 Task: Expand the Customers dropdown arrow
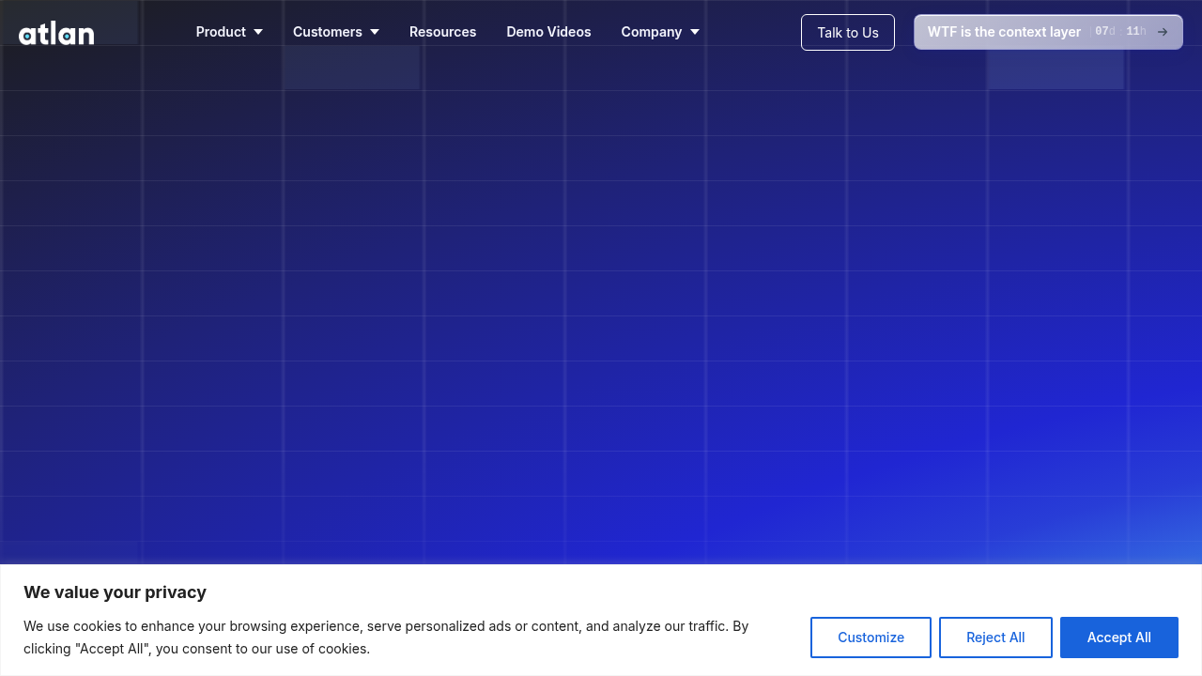click(x=375, y=32)
